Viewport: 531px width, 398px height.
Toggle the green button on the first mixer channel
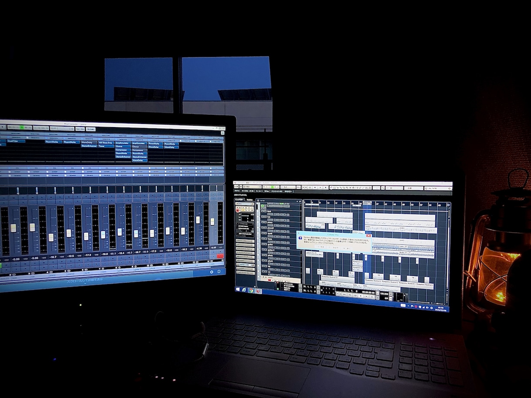(x=1, y=265)
